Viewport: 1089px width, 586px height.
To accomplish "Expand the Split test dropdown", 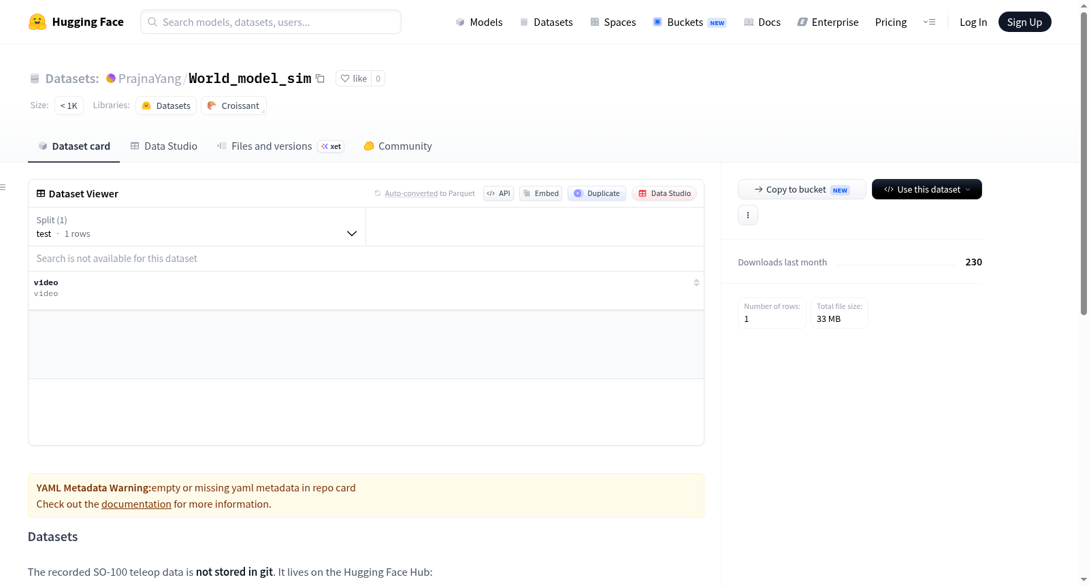I will (197, 227).
